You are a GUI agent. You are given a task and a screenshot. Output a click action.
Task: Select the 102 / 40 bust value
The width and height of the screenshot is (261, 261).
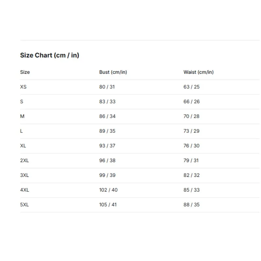[x=108, y=190]
